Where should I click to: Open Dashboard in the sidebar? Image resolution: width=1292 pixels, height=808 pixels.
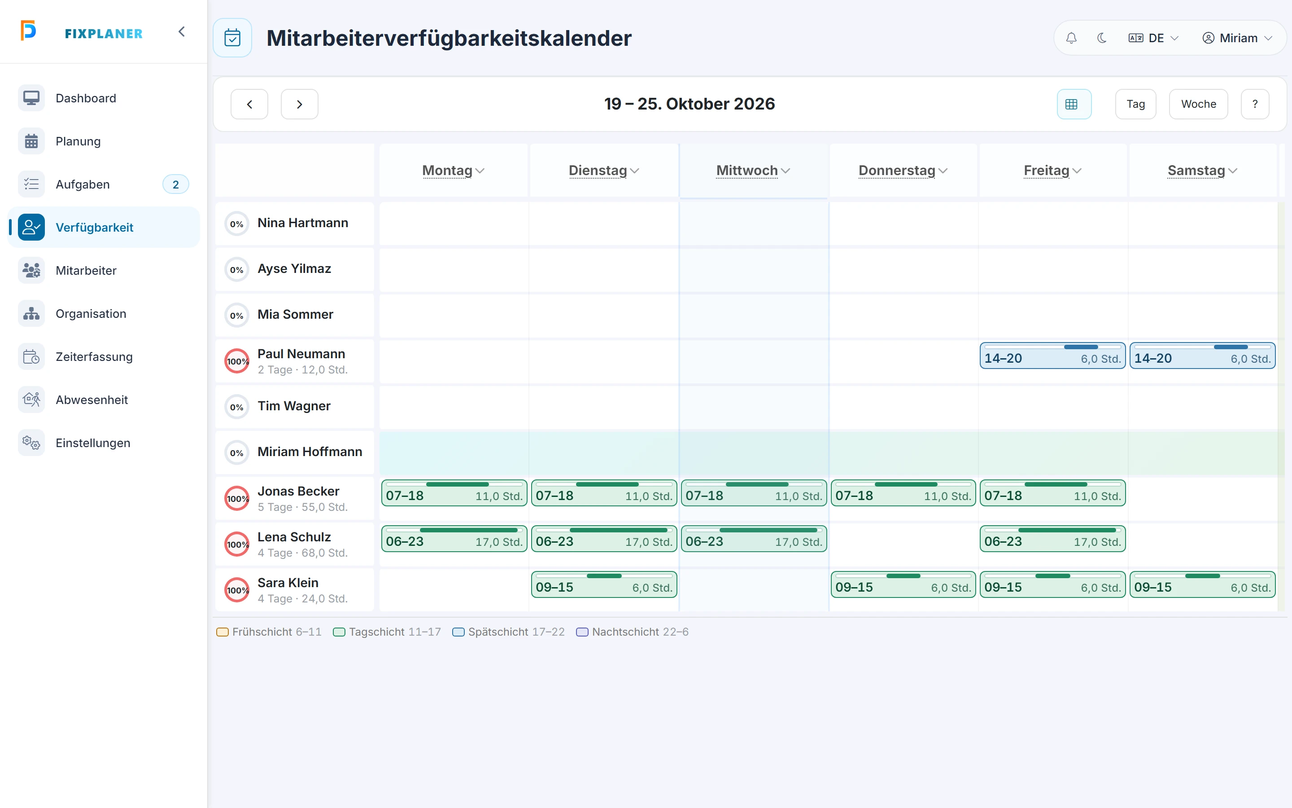coord(104,98)
